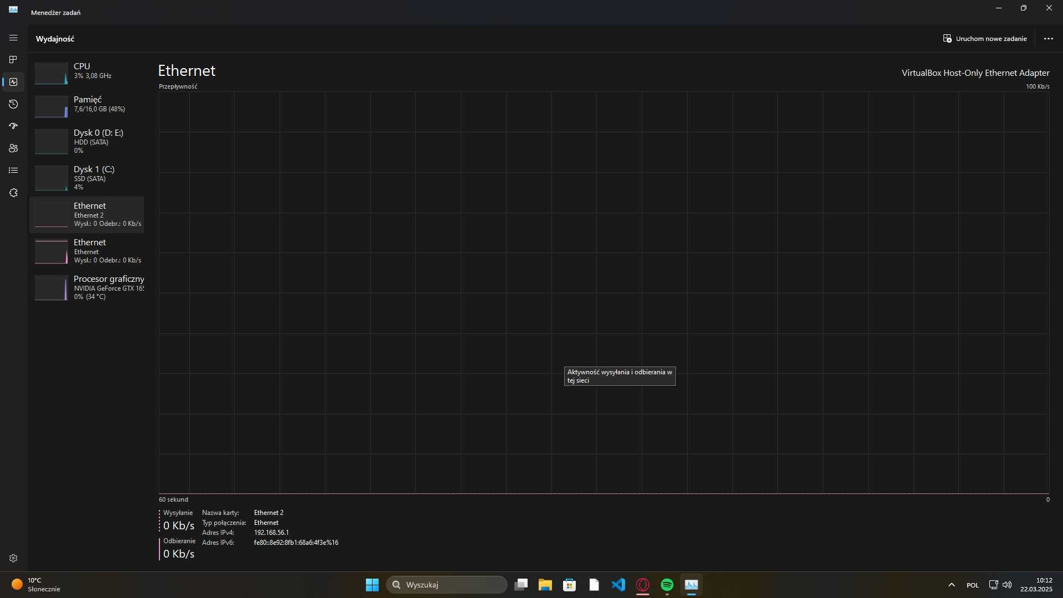Open the clock and date flyout
Viewport: 1063px width, 598px height.
tap(1036, 585)
